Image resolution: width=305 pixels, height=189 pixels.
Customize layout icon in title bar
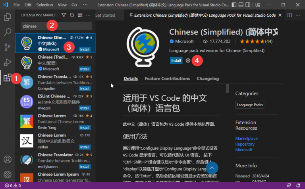click(x=258, y=5)
